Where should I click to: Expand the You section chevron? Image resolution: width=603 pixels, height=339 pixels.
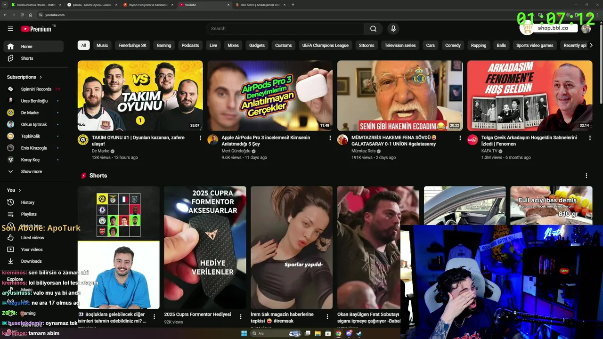point(20,191)
